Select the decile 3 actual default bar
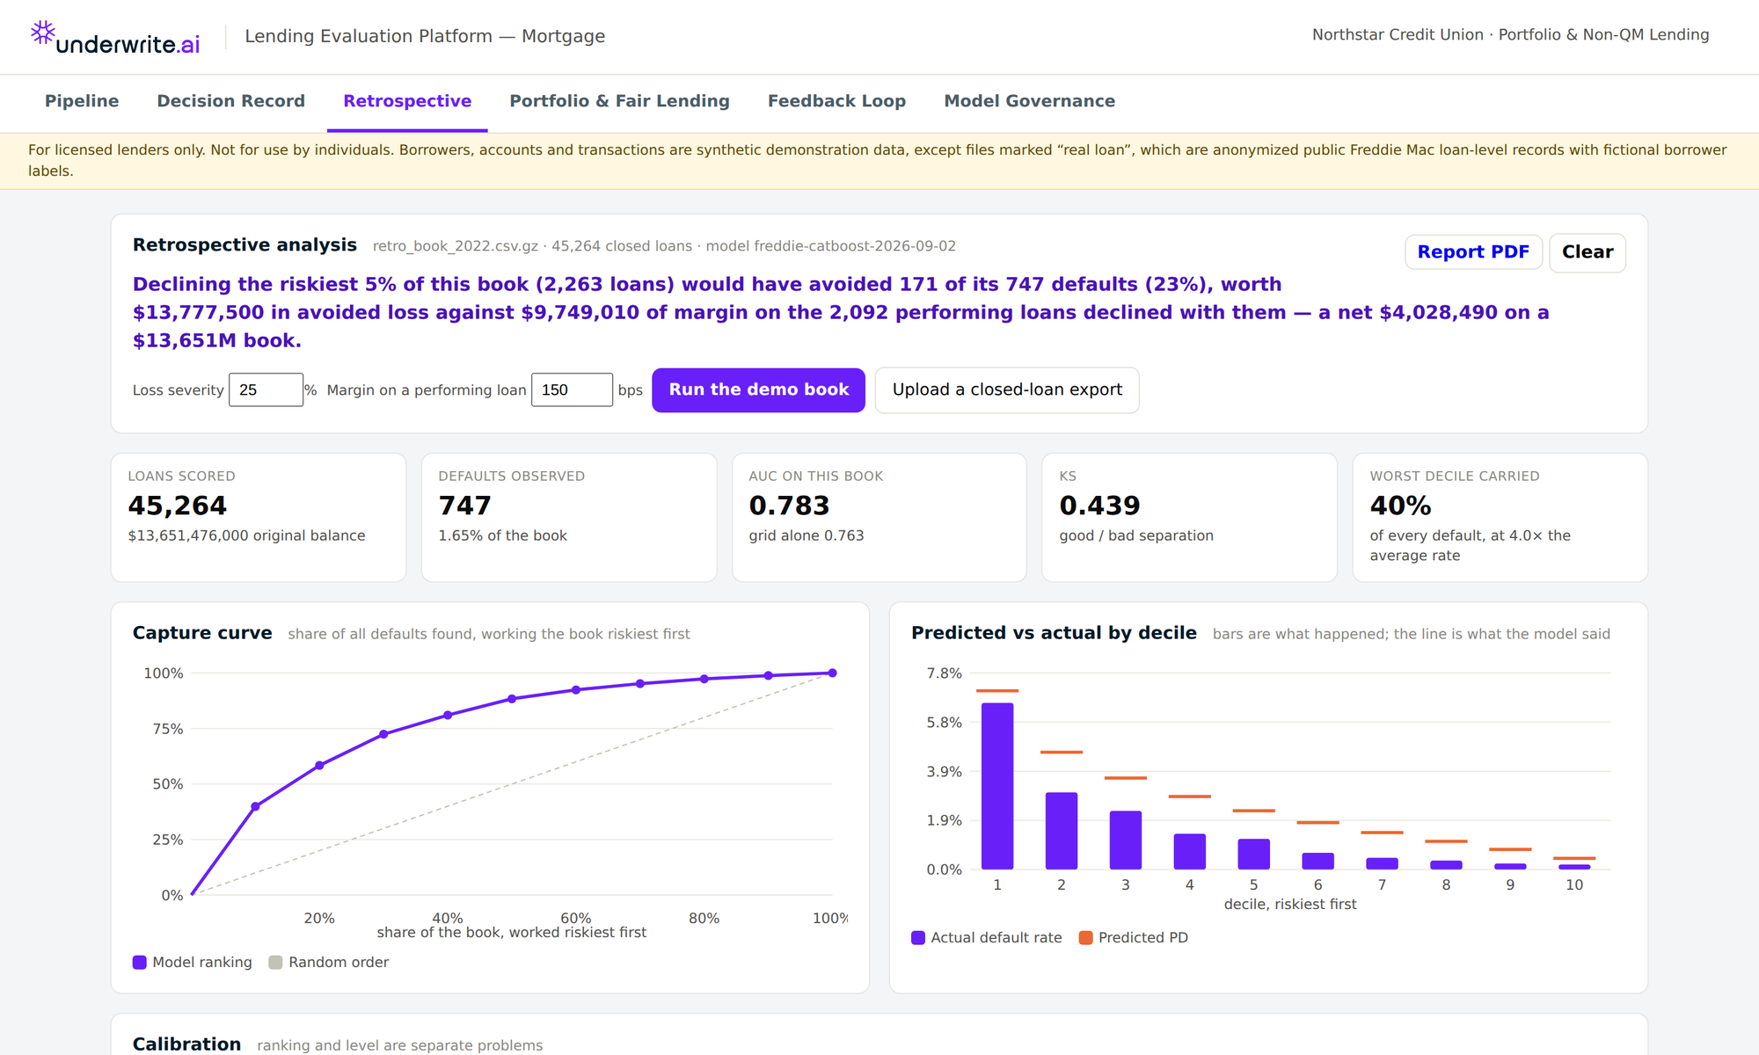The height and width of the screenshot is (1055, 1759). 1126,840
